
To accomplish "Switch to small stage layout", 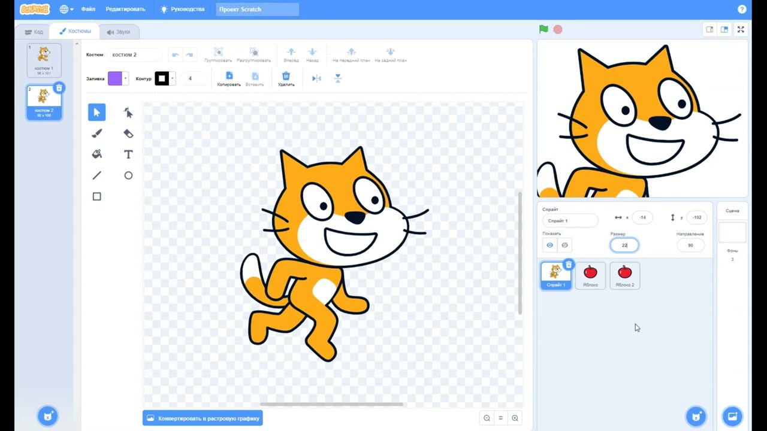I will [710, 29].
